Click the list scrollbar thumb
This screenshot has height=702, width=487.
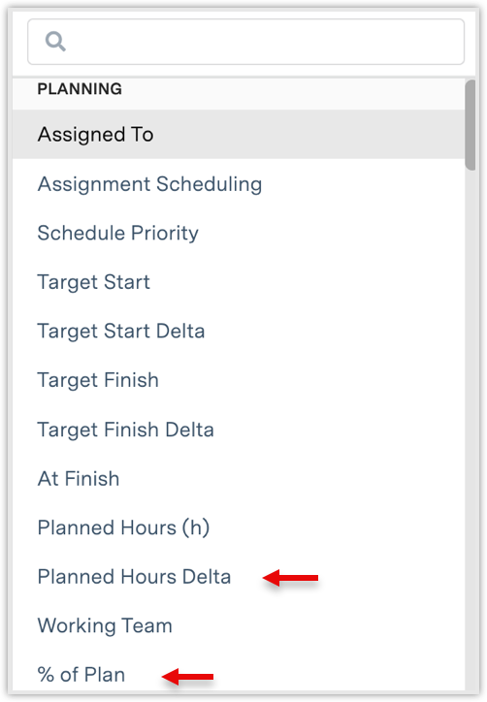click(470, 125)
